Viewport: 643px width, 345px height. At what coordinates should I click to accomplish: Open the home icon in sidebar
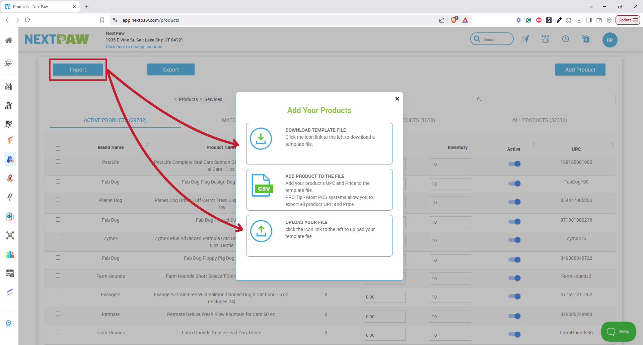click(x=9, y=40)
